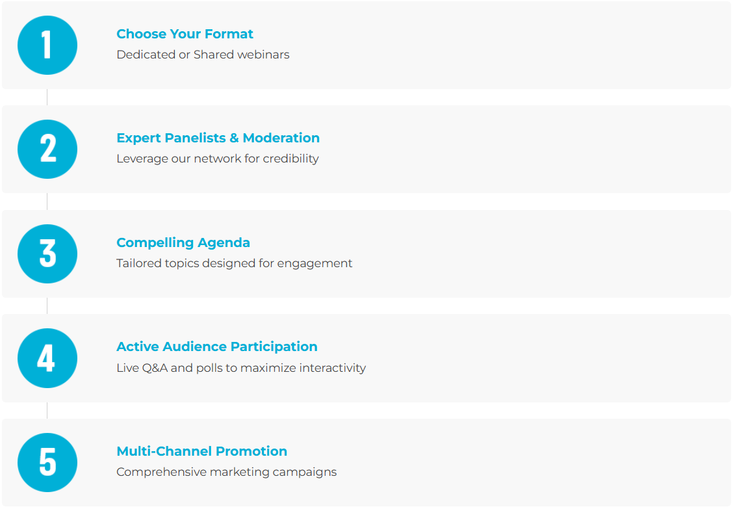Click the Multi-Channel Promotion heading
The image size is (733, 509).
201,451
